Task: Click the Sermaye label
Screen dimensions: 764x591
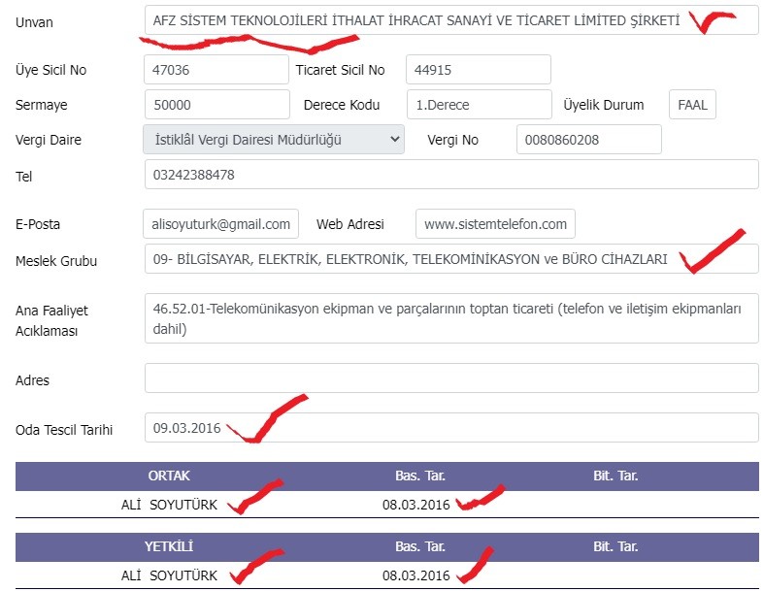Action: 42,106
